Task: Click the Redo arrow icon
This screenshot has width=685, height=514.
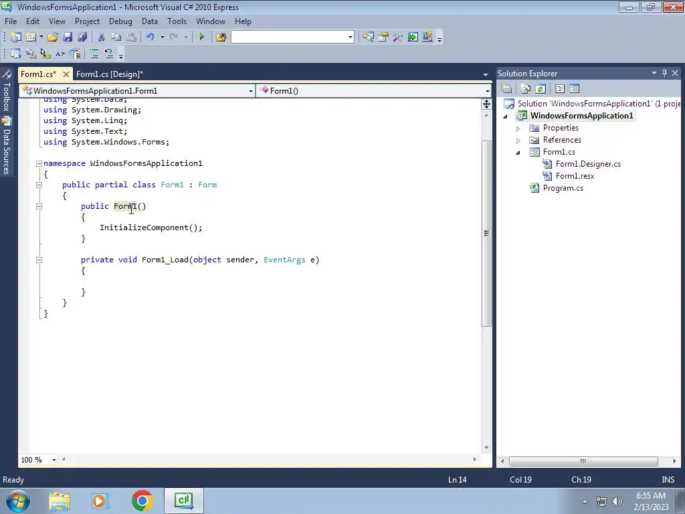Action: coord(174,37)
